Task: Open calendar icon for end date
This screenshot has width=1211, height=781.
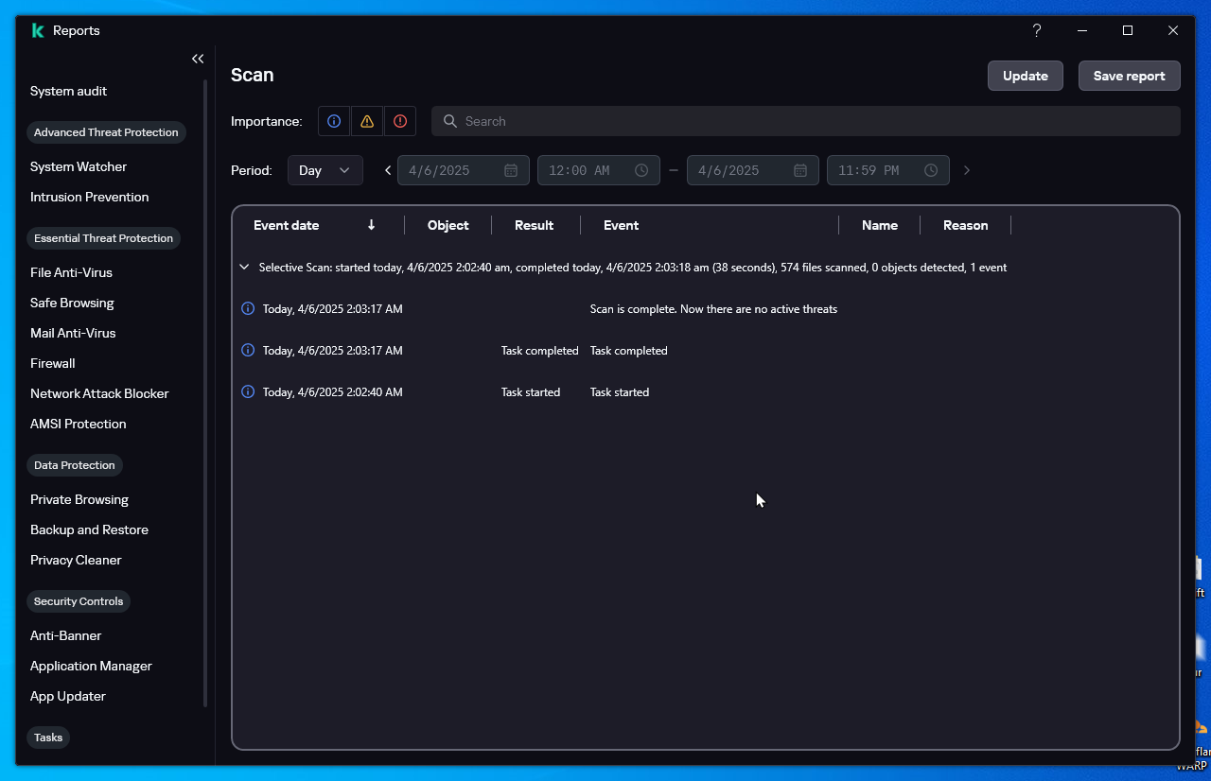Action: click(800, 170)
